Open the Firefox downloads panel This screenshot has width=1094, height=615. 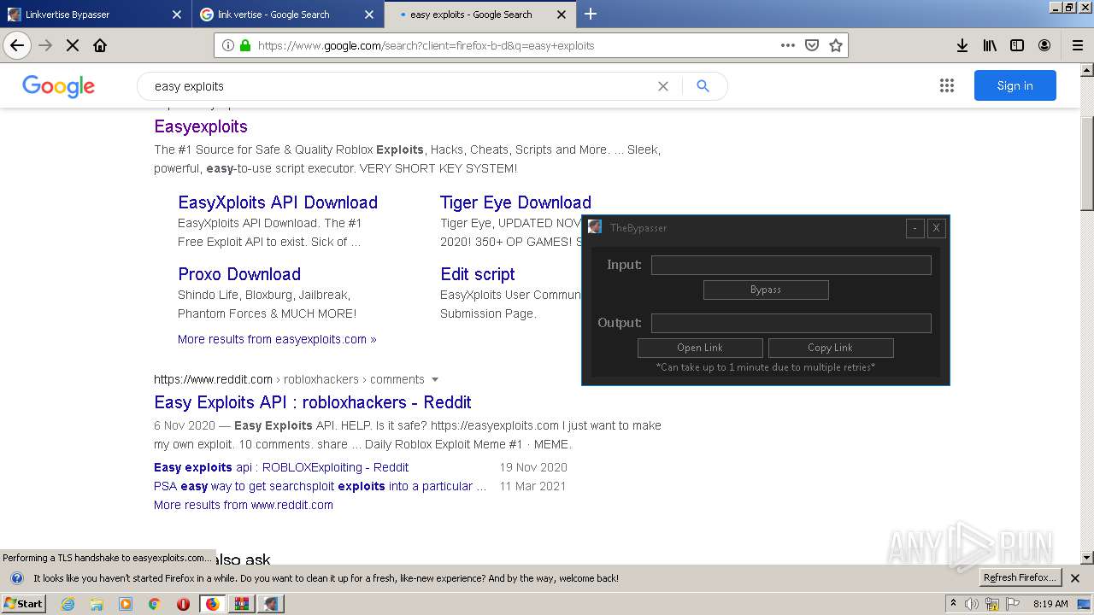962,45
